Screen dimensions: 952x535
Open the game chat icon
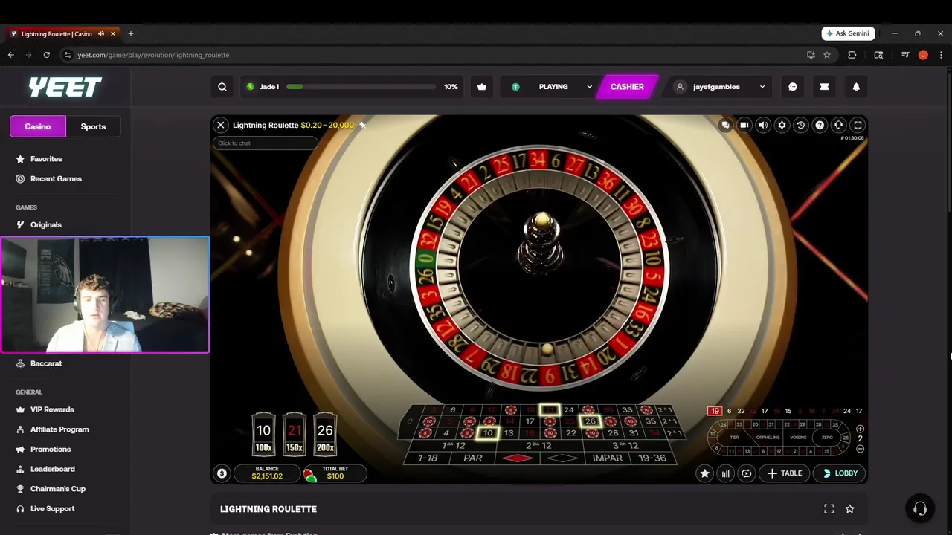tap(725, 126)
